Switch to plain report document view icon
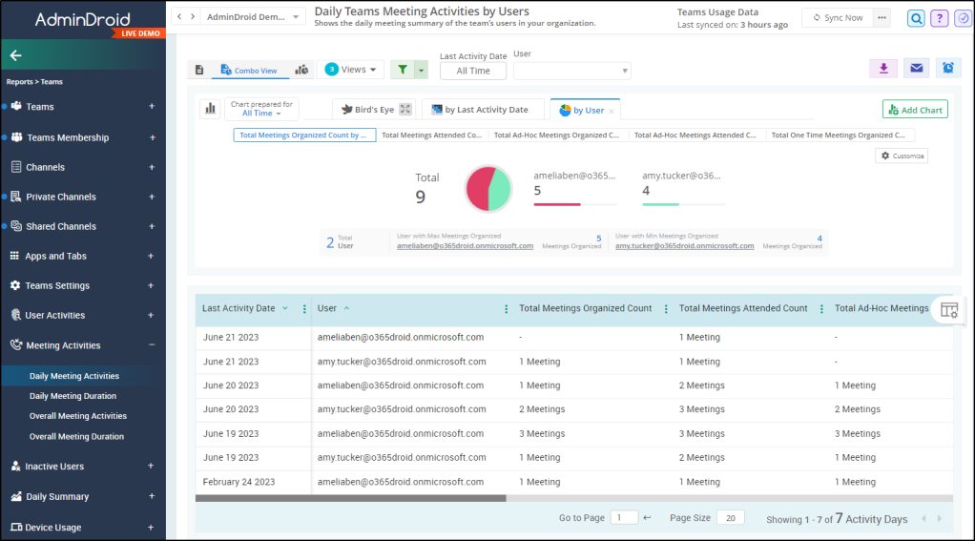The image size is (975, 541). pos(199,70)
